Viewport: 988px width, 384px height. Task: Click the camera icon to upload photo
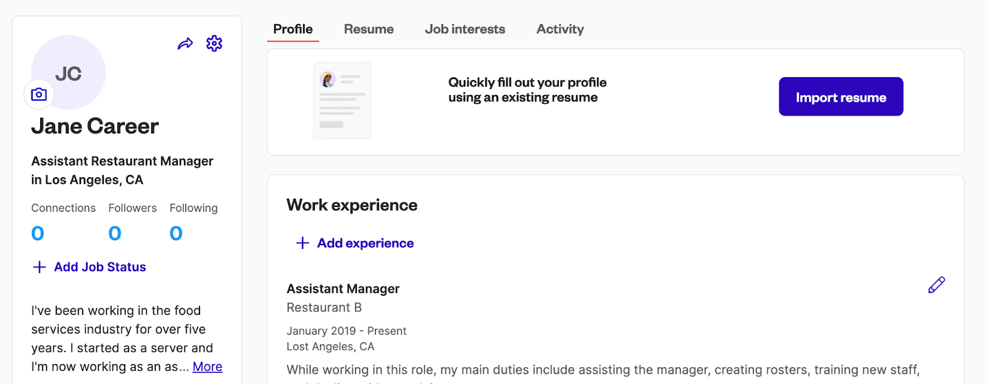point(39,94)
